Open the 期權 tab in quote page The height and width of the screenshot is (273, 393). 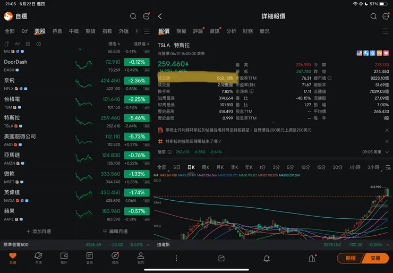coord(181,31)
